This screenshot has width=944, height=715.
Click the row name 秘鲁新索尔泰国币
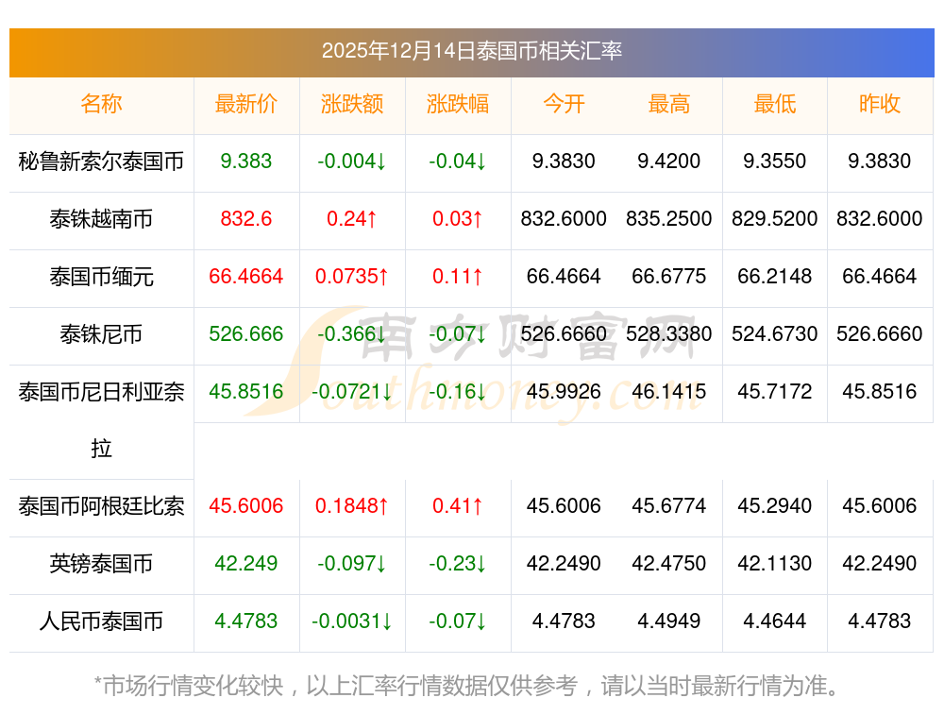tap(101, 162)
